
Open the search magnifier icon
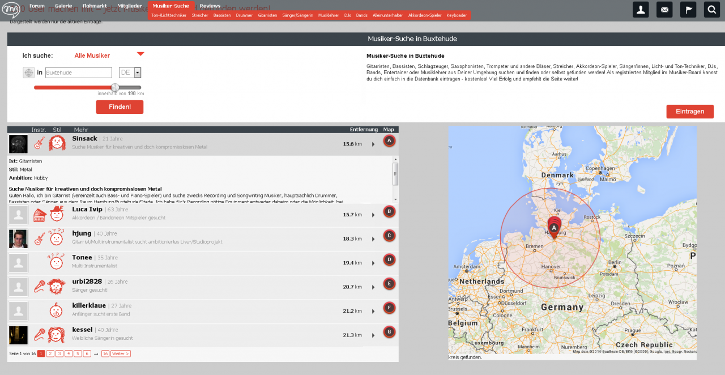(712, 10)
